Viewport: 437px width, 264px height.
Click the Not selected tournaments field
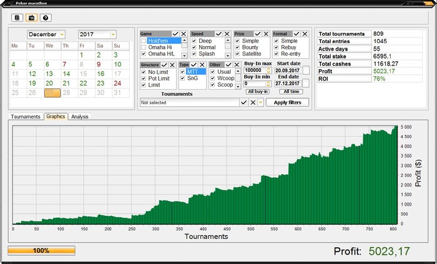pos(190,102)
